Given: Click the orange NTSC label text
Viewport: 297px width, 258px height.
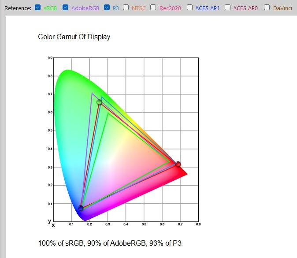Looking at the screenshot, I should click(138, 8).
